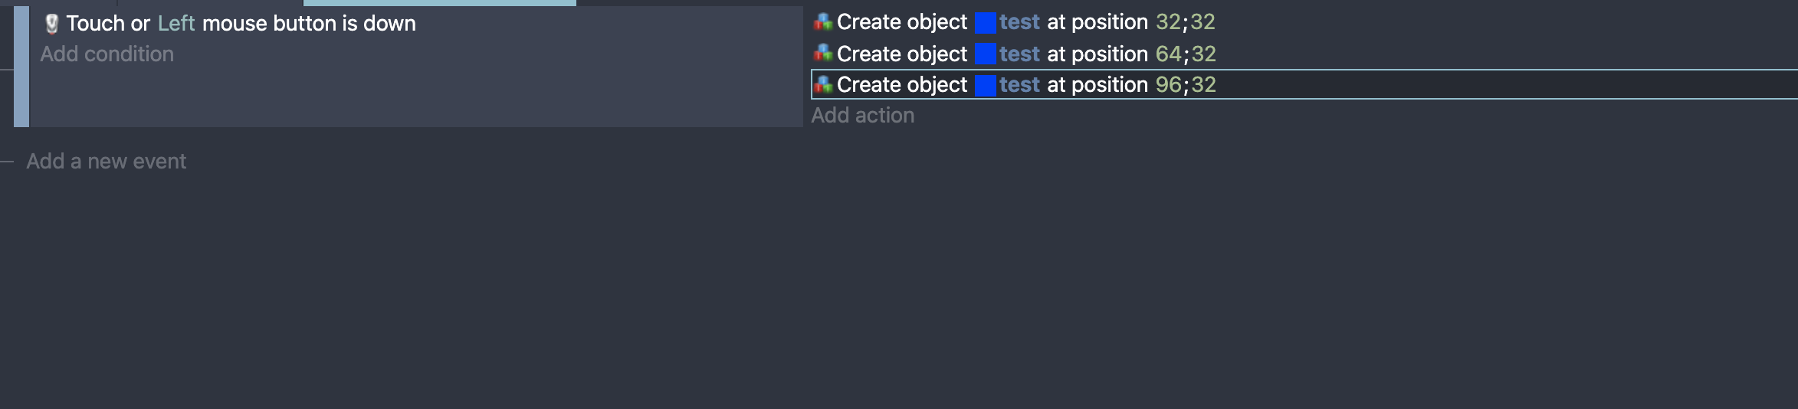Click create-object icon on 64;32 action
Viewport: 1798px width, 409px height.
(823, 53)
